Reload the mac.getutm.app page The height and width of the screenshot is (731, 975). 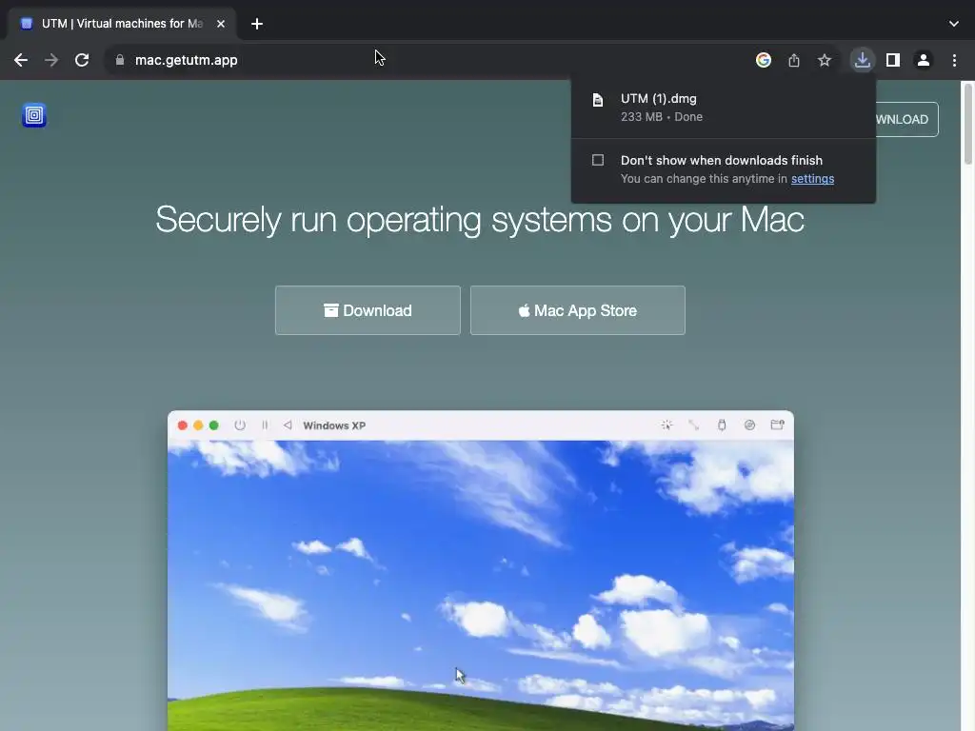82,60
